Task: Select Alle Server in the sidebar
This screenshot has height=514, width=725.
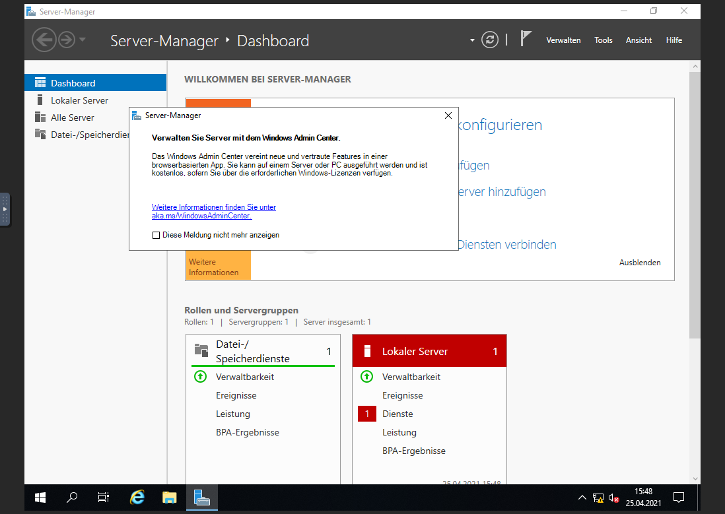Action: (96, 117)
